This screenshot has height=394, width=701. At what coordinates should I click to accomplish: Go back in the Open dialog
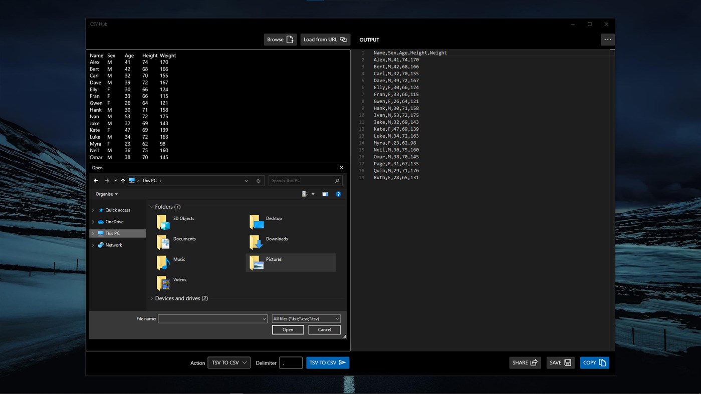pyautogui.click(x=96, y=181)
